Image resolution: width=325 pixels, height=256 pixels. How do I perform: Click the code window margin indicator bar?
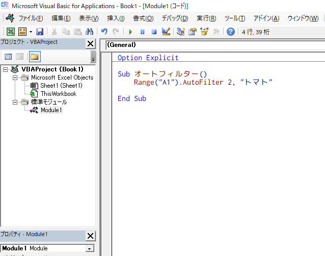106,154
